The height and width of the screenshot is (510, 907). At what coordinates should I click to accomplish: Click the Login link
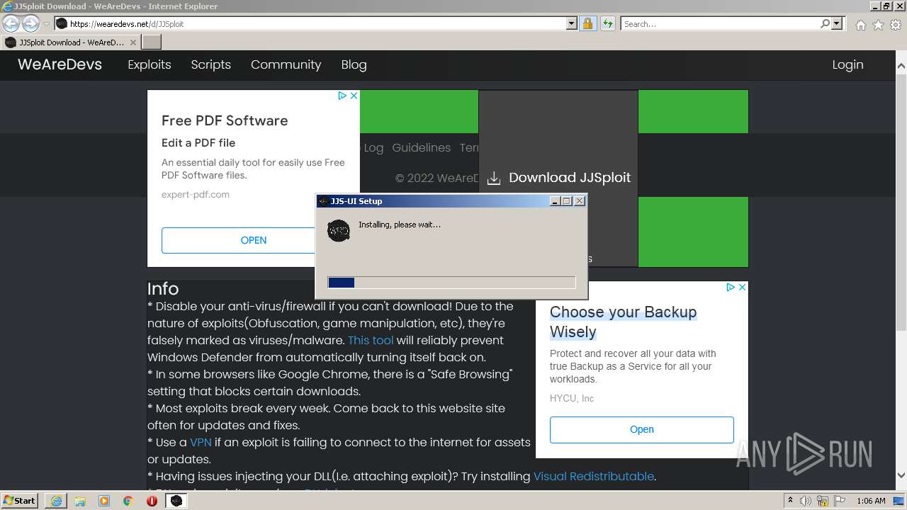coord(847,64)
